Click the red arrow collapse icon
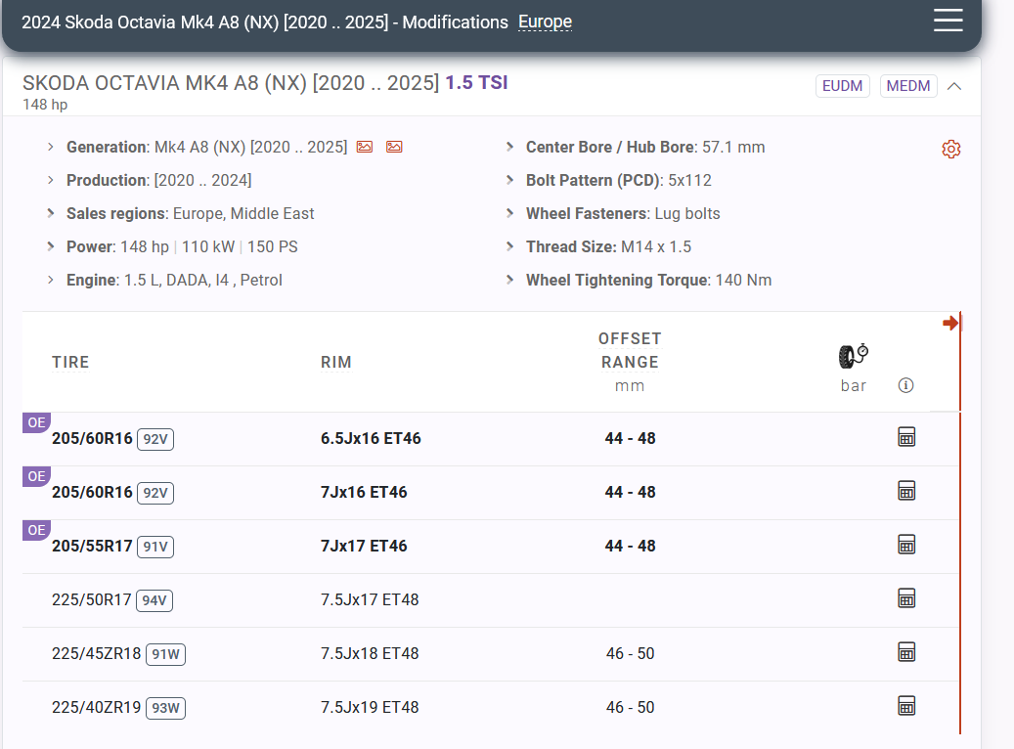 [x=950, y=323]
